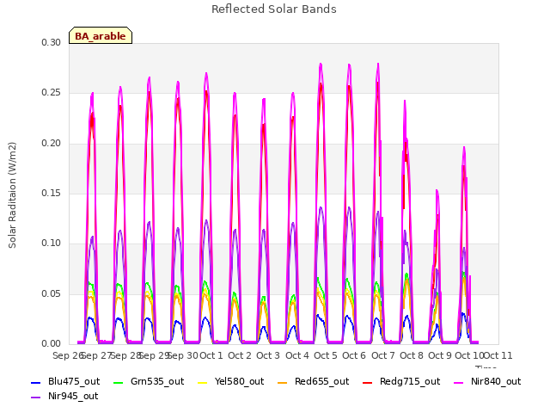Viewport: 550px width, 413px height.
Task: Click the Blu475_out legend entry
Action: pyautogui.click(x=65, y=382)
